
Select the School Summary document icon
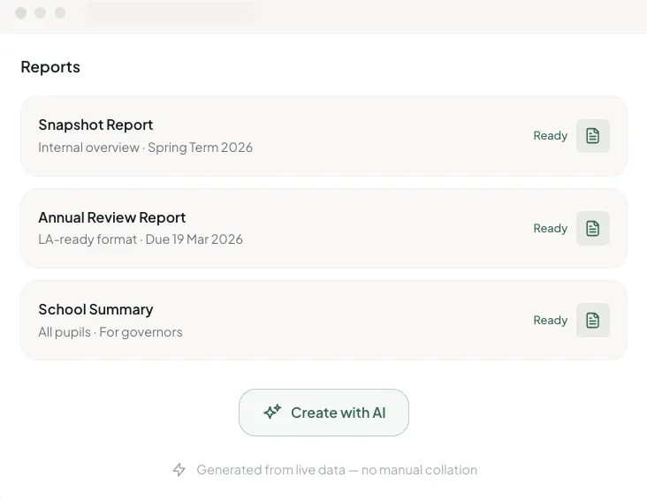(592, 320)
